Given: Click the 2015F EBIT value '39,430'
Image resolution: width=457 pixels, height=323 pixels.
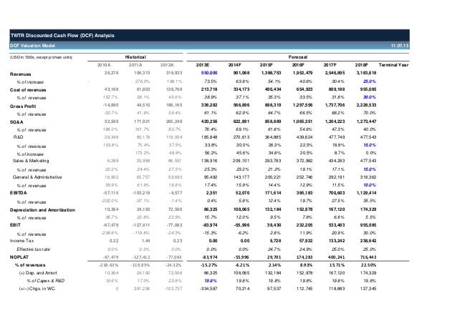Looking at the screenshot, I should (x=274, y=224).
